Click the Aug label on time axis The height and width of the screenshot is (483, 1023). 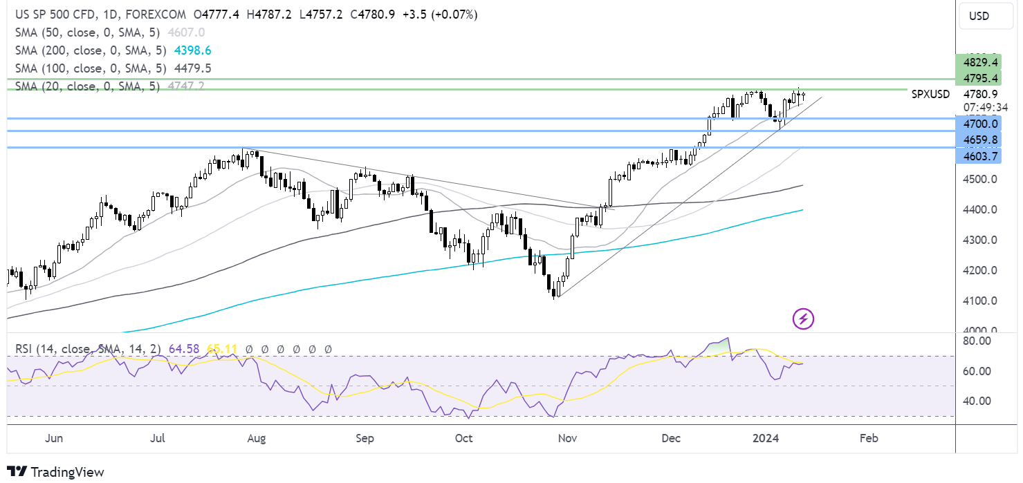point(257,439)
